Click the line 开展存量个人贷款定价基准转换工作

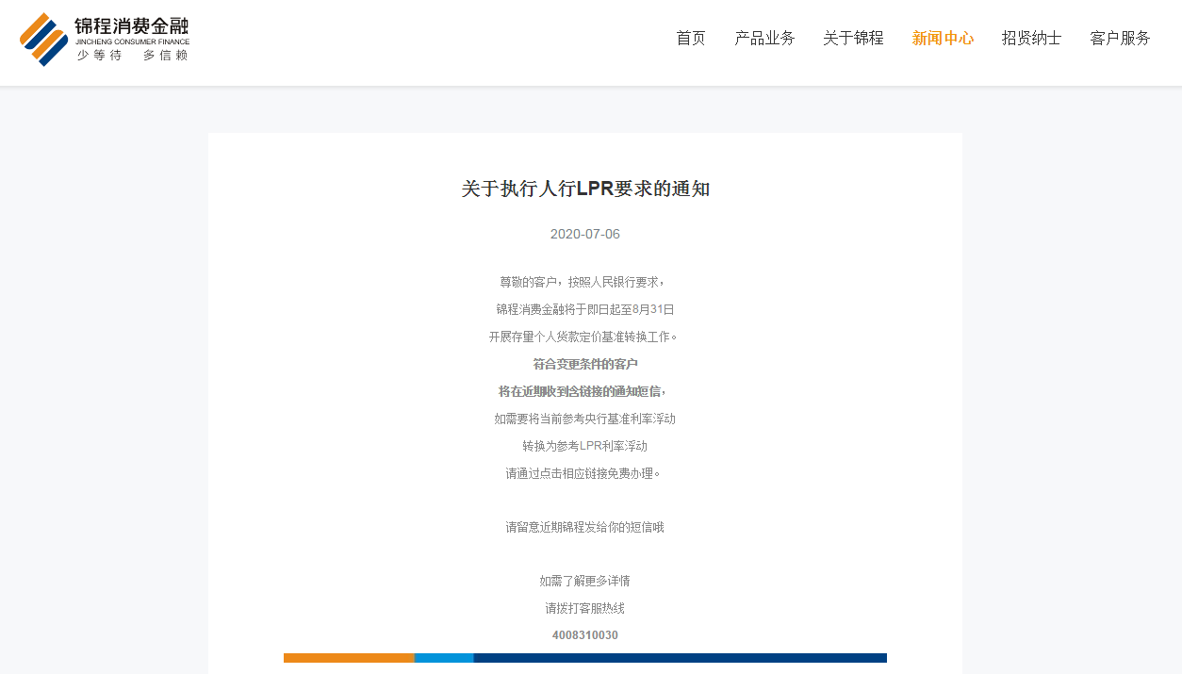(x=583, y=337)
